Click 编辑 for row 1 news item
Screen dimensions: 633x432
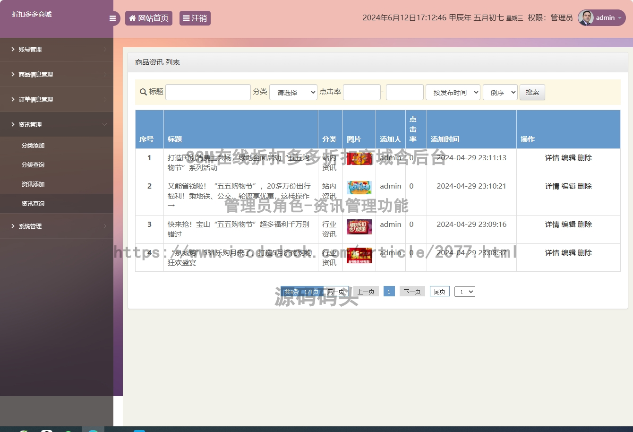point(568,158)
